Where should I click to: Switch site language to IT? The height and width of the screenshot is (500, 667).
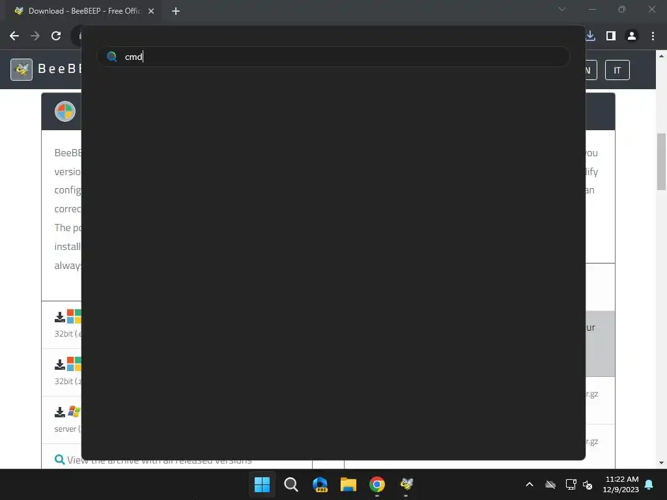[x=617, y=70]
